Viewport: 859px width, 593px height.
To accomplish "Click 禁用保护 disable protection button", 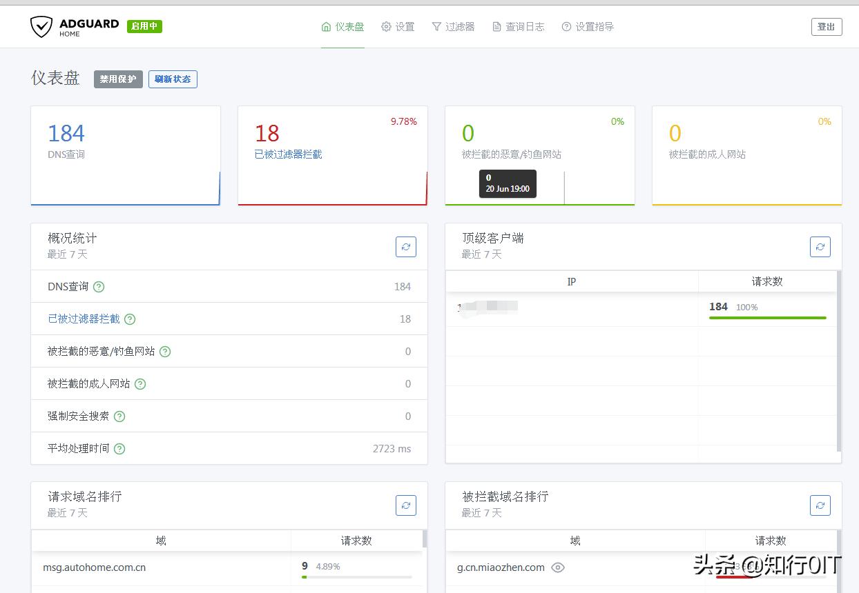I will point(118,79).
